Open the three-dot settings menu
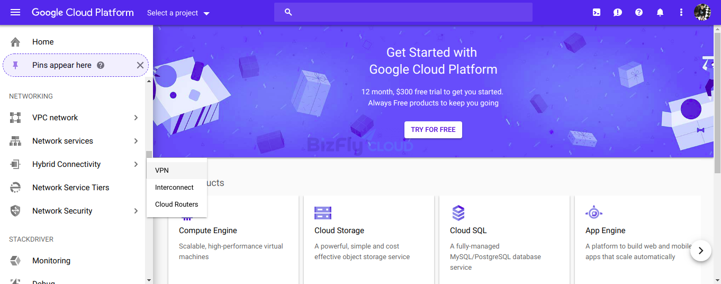Screen dimensions: 721x284 [x=681, y=12]
